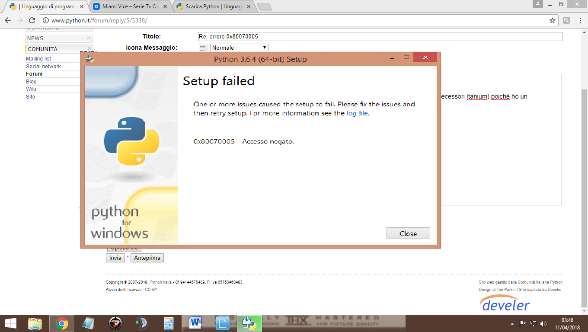Open the Calculator taskbar icon
This screenshot has width=588, height=332.
(x=168, y=323)
